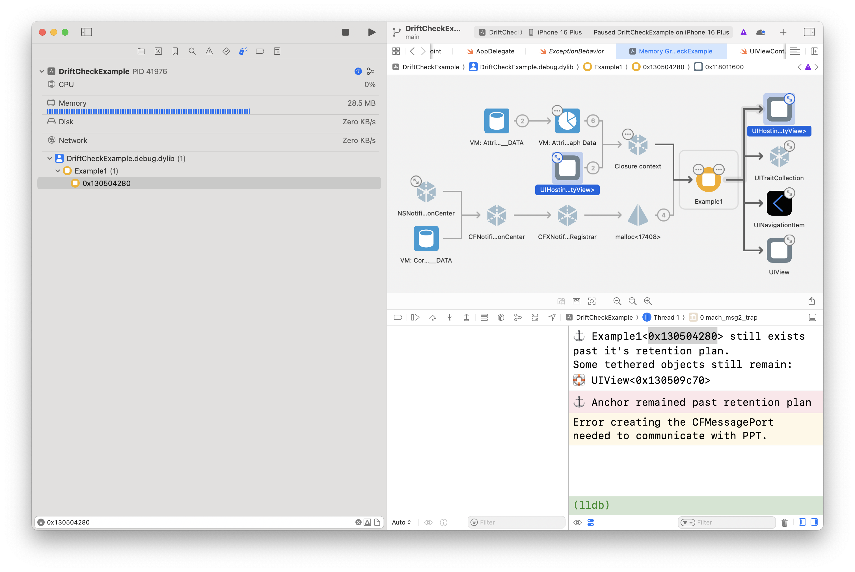This screenshot has height=572, width=855.
Task: Click the Debug Memory Graph icon in debug bar
Action: 517,317
